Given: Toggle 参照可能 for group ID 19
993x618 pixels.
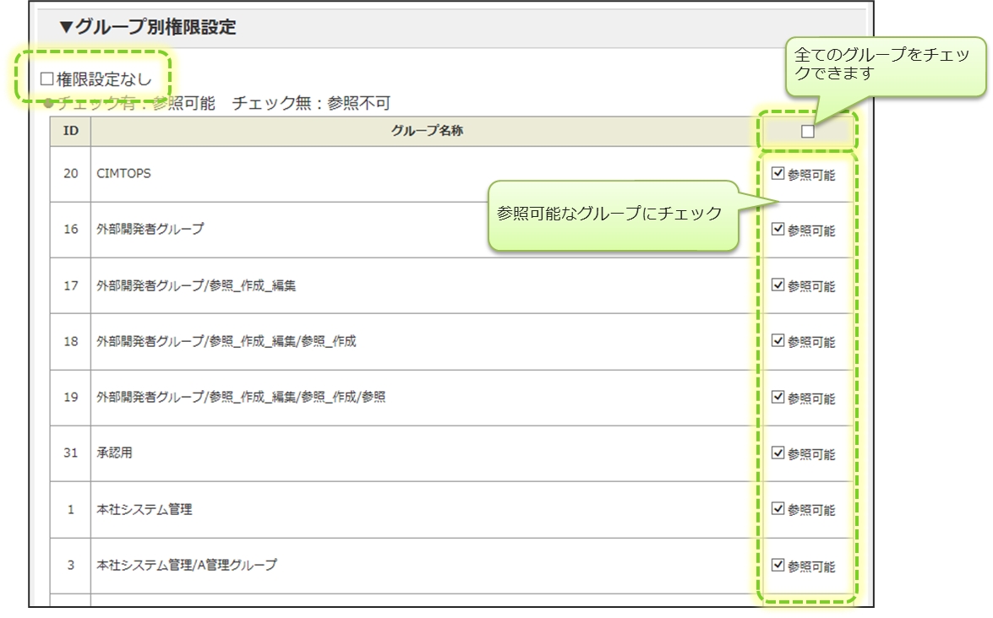Looking at the screenshot, I should pos(778,397).
